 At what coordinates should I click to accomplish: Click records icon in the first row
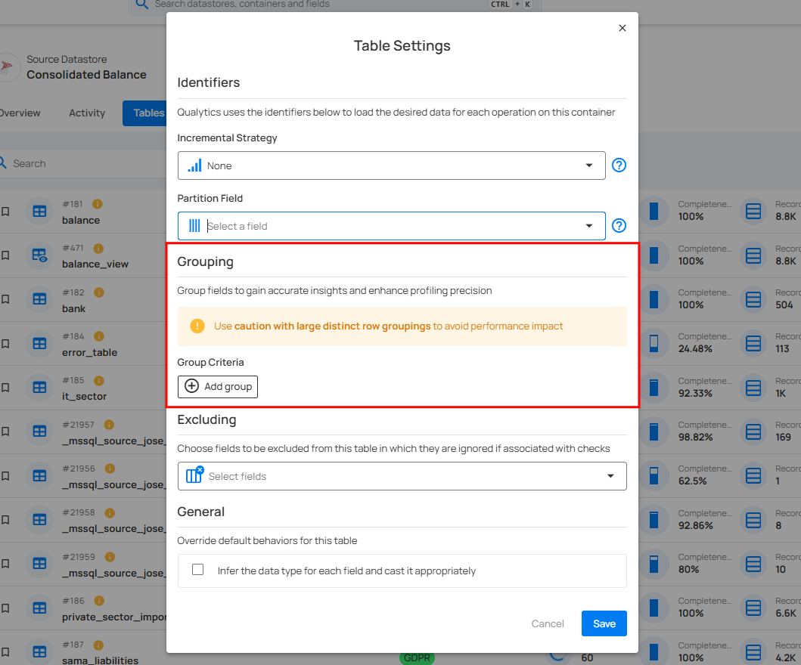(x=753, y=211)
